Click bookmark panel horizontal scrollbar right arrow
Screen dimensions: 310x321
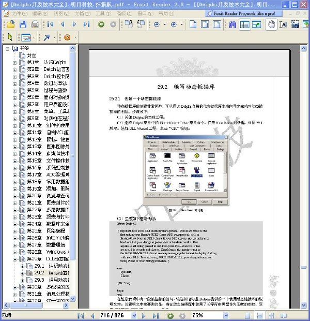[66, 305]
